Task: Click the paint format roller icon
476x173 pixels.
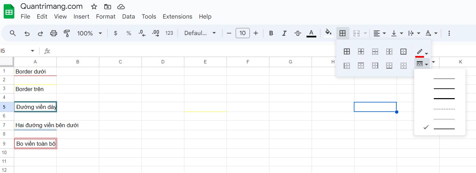Action: 67,33
